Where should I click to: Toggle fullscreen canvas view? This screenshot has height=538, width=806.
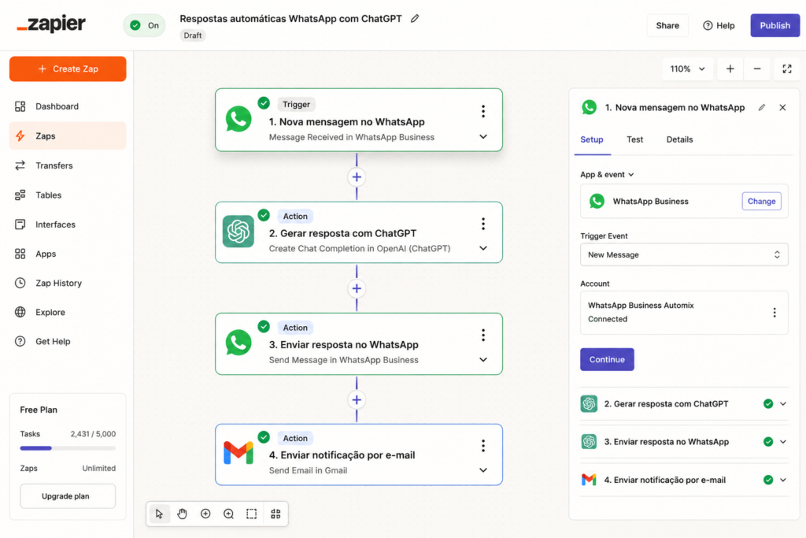787,69
